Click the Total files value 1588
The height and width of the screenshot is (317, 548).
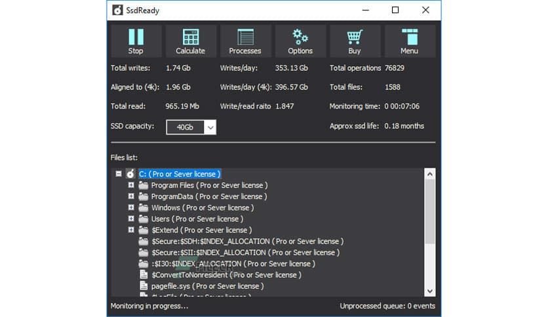tap(393, 87)
